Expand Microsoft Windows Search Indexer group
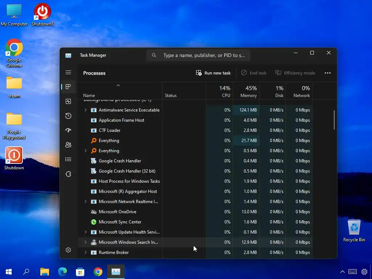 (86, 242)
